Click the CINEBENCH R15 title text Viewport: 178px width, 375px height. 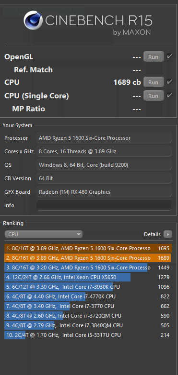[98, 20]
